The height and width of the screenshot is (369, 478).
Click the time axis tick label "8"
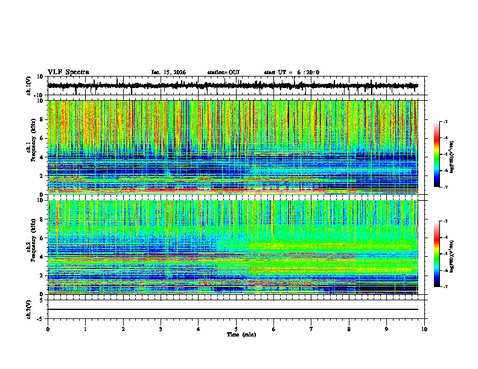tap(349, 329)
